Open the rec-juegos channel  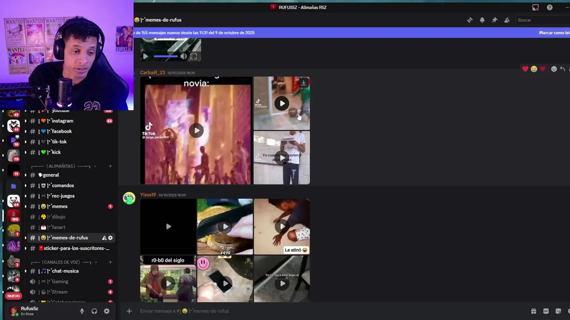(x=71, y=196)
